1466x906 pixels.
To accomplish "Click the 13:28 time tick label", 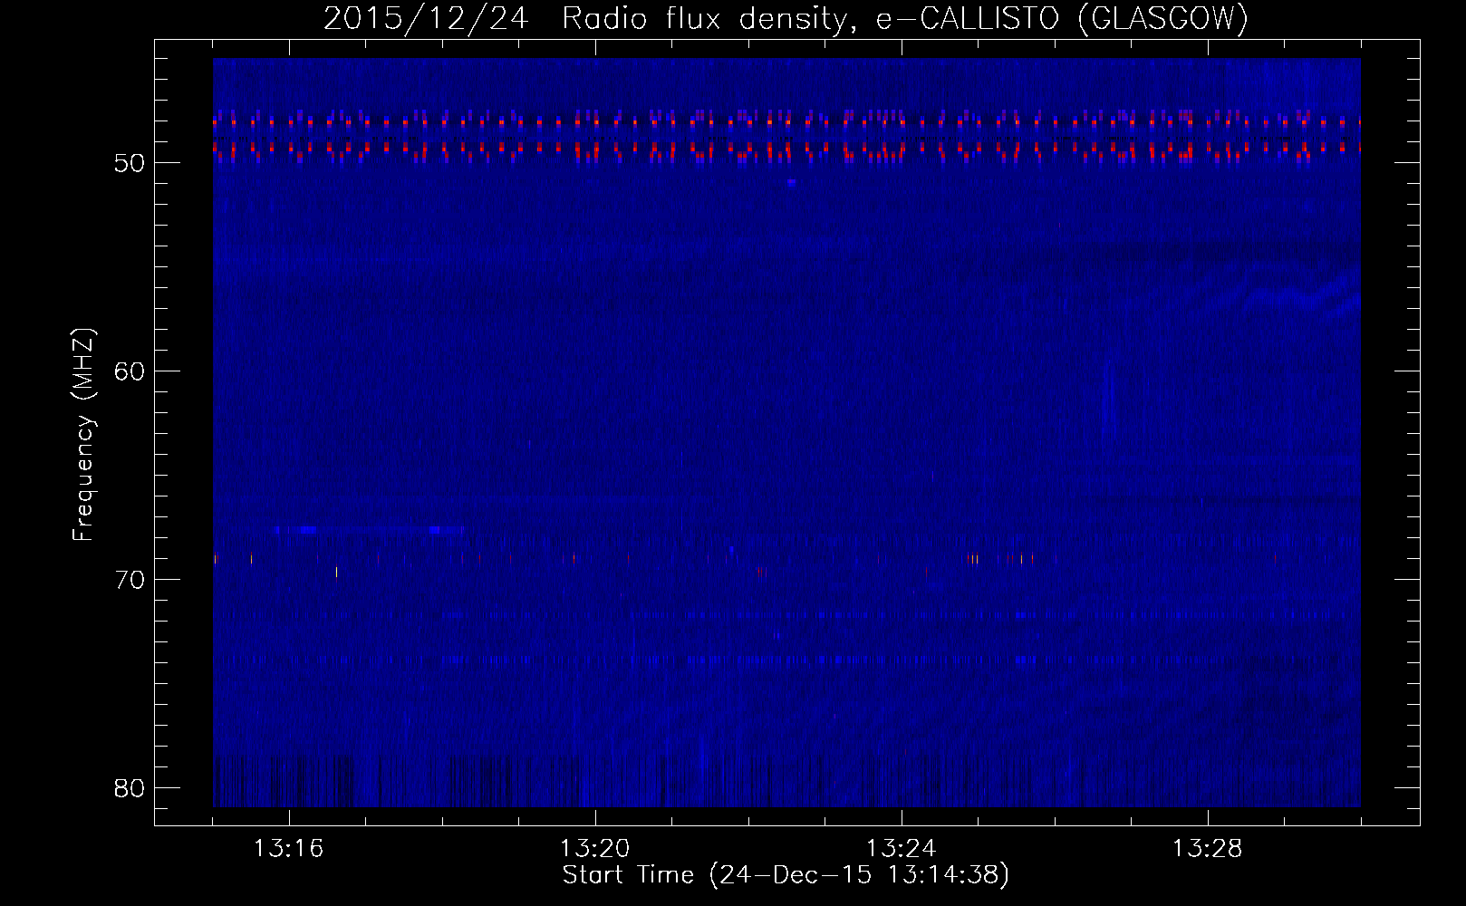I will [1208, 849].
